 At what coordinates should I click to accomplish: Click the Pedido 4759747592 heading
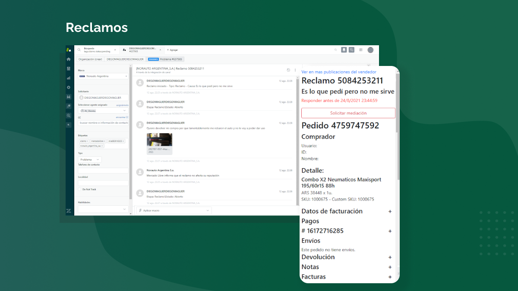(340, 126)
